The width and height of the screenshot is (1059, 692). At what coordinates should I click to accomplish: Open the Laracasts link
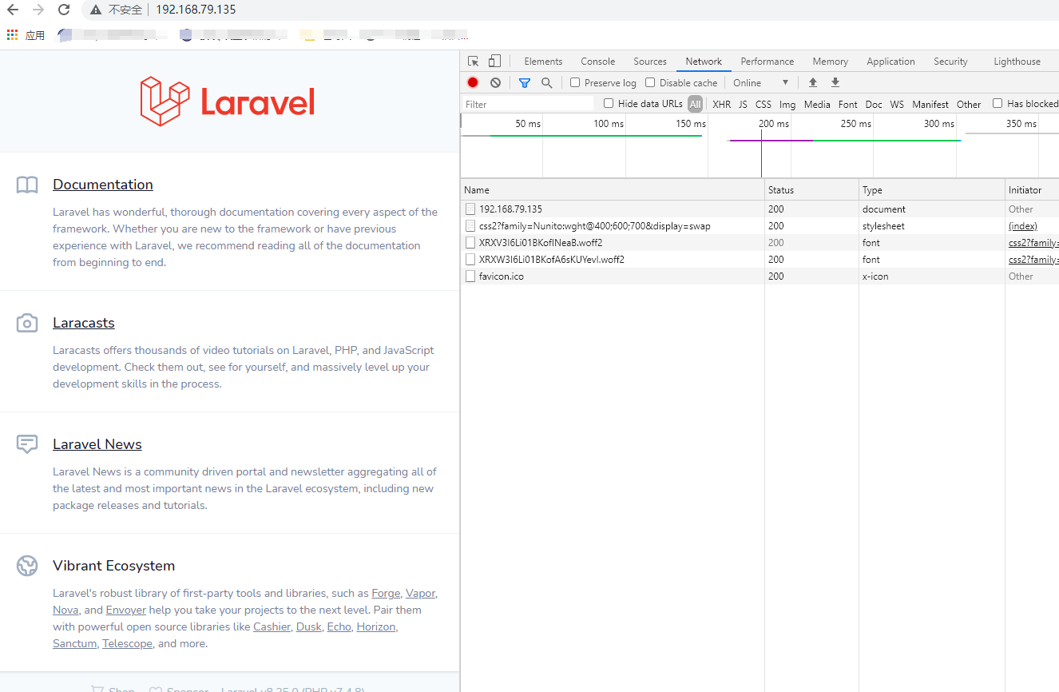pyautogui.click(x=84, y=323)
